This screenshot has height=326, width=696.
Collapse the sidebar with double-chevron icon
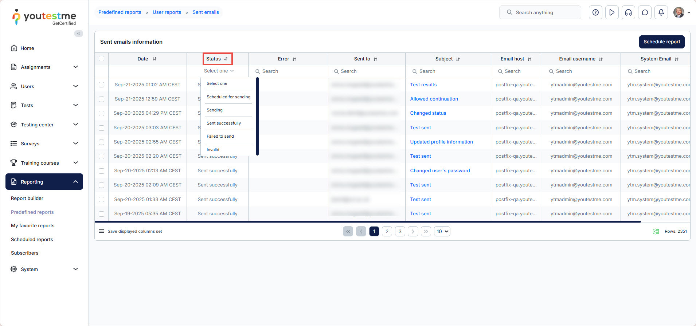click(x=78, y=34)
